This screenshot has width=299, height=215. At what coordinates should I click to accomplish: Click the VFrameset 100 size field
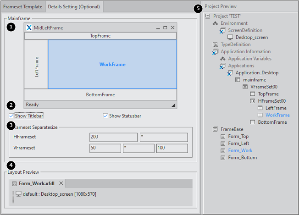[x=172, y=148]
